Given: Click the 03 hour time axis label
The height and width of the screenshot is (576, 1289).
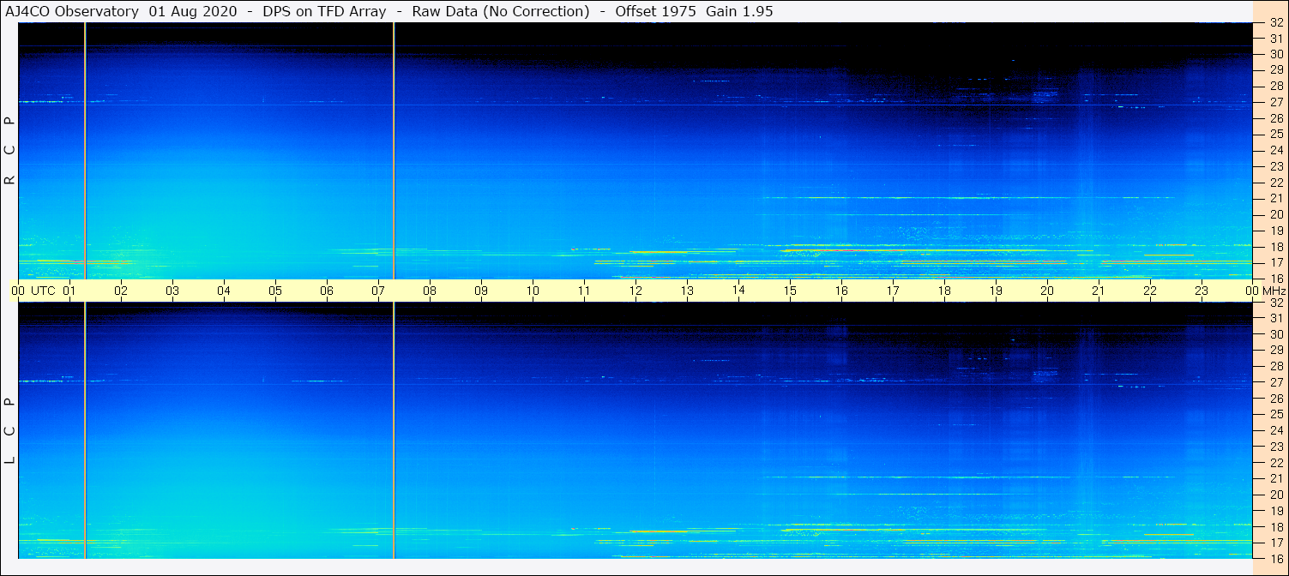Looking at the screenshot, I should point(172,291).
